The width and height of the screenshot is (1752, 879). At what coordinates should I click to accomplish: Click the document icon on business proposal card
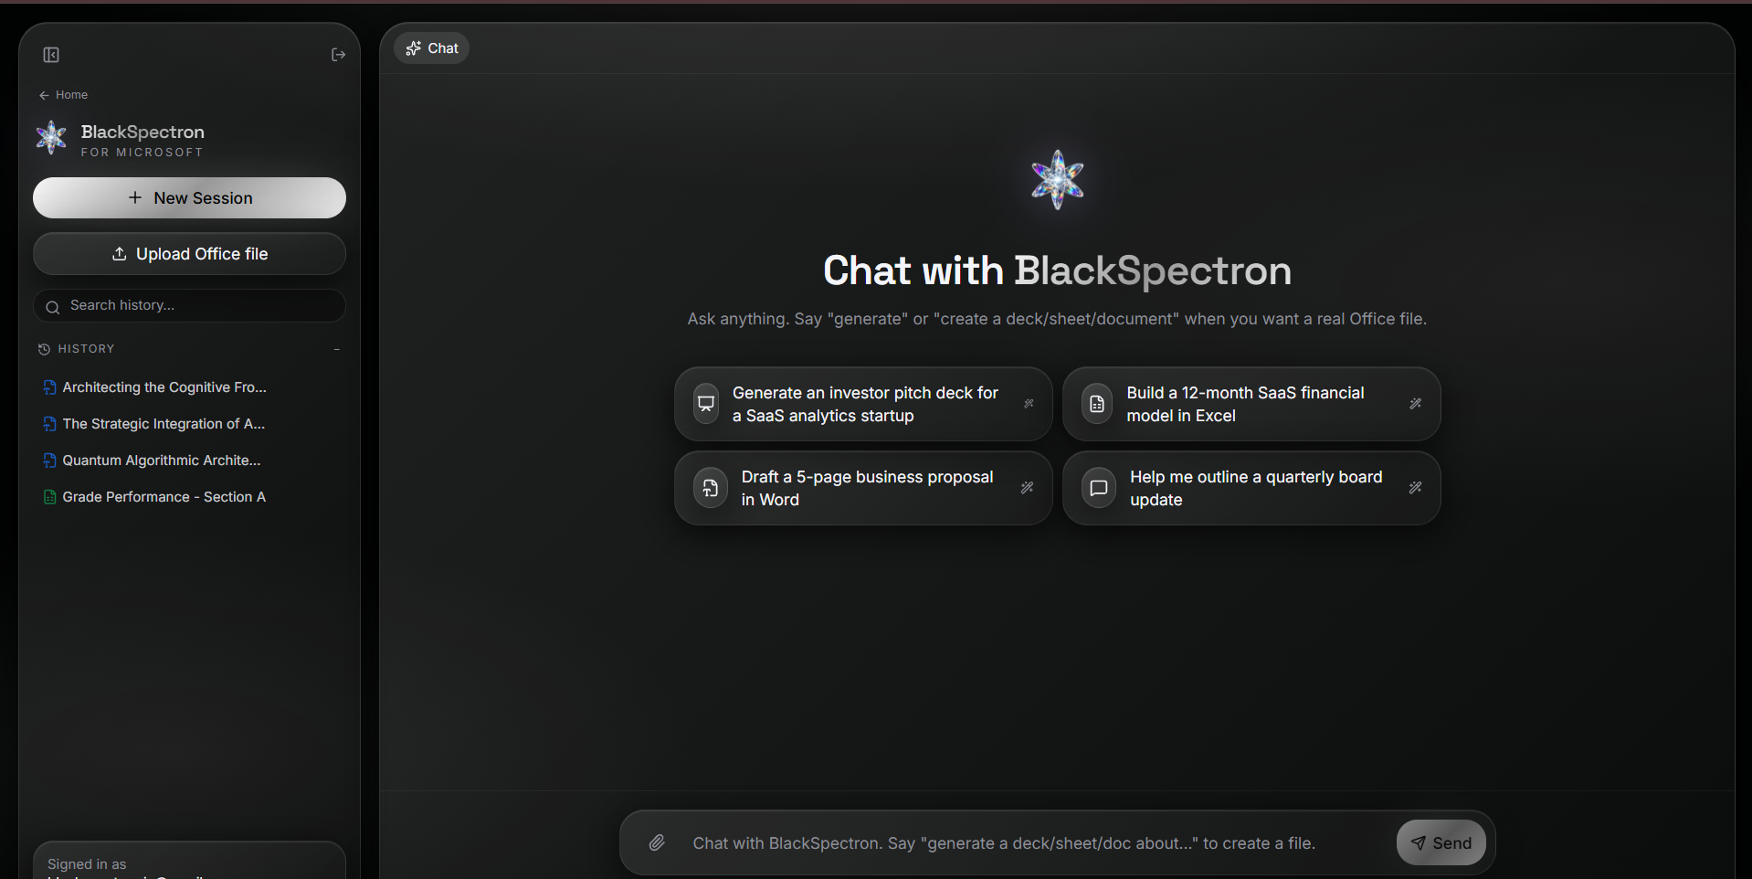click(x=711, y=488)
